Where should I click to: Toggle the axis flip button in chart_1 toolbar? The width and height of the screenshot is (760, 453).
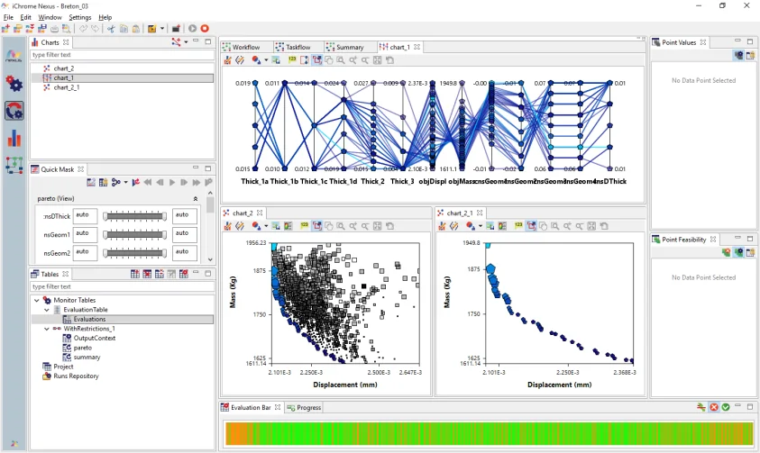305,60
